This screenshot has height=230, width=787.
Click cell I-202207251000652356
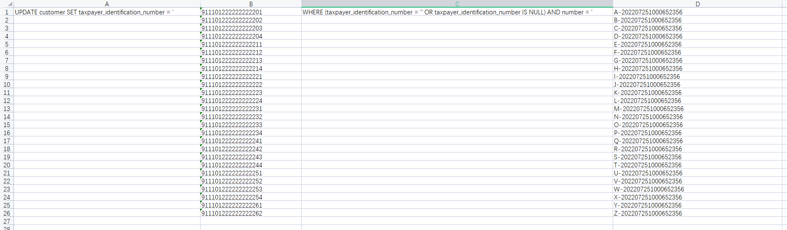click(698, 76)
